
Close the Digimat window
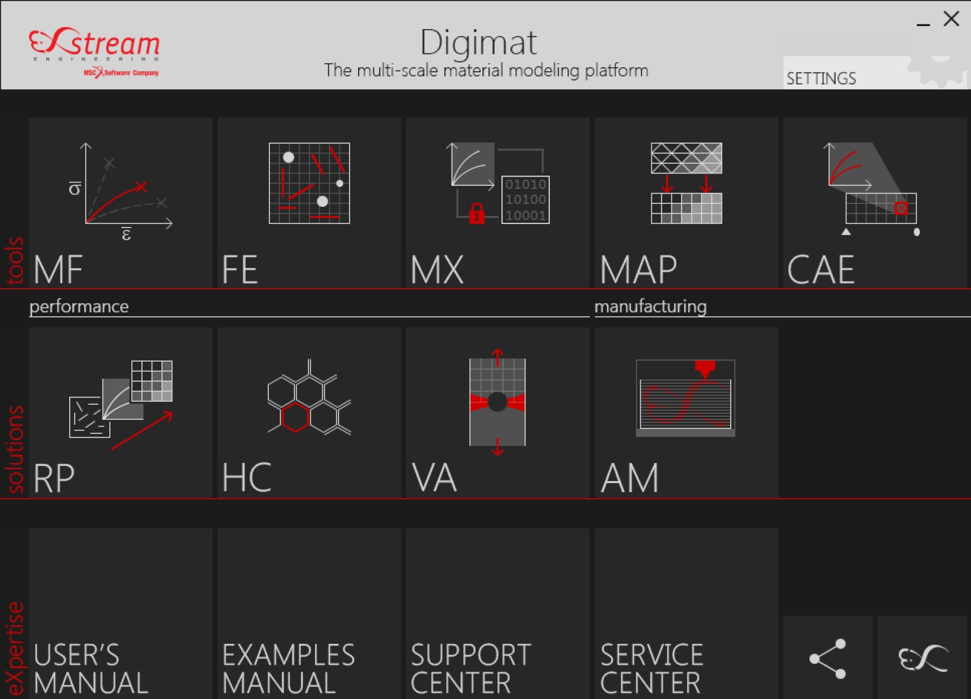coord(951,19)
